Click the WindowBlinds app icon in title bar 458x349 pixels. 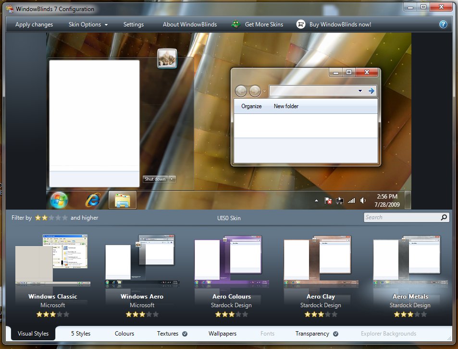point(10,9)
